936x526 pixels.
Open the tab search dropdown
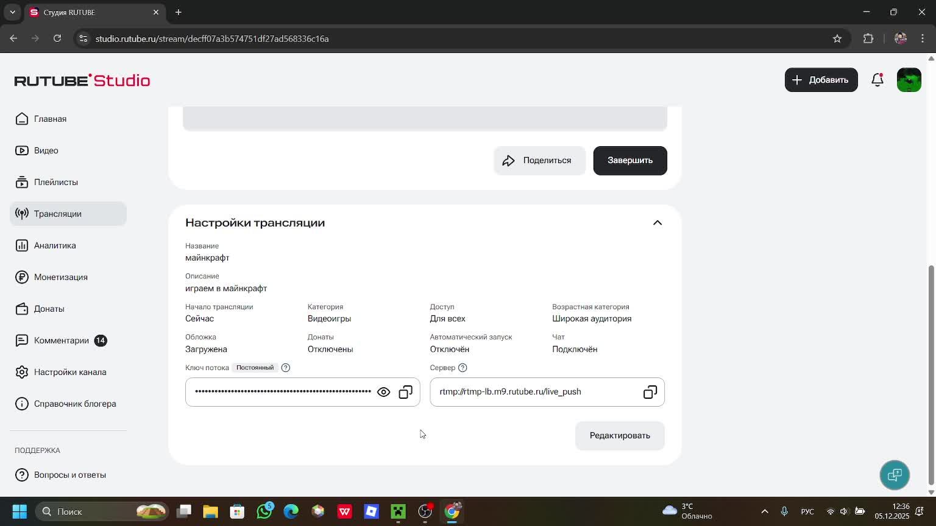coord(12,12)
